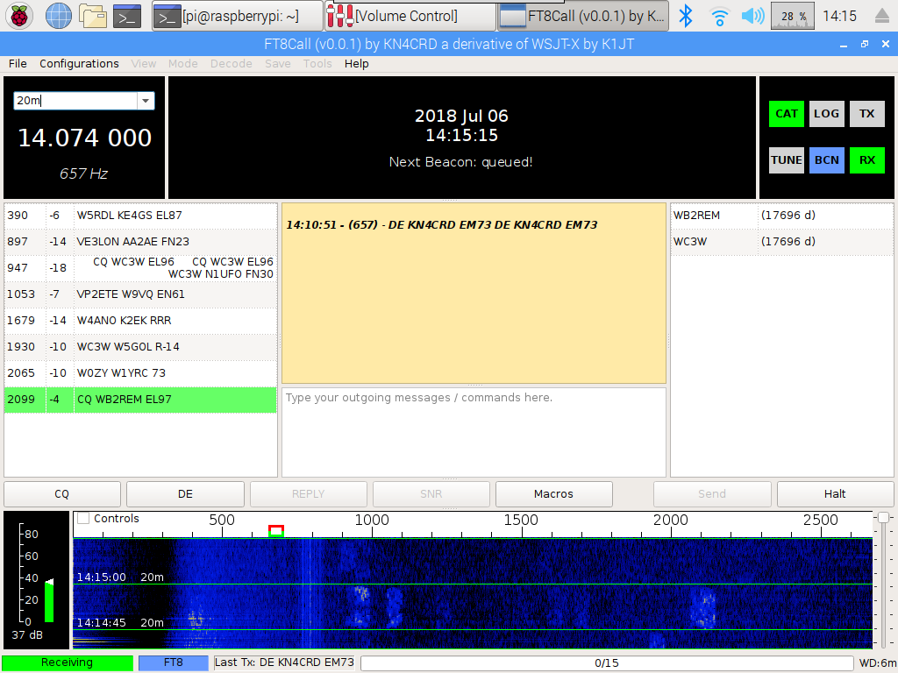Click the red TX frequency marker
Viewport: 898px width, 673px height.
276,531
